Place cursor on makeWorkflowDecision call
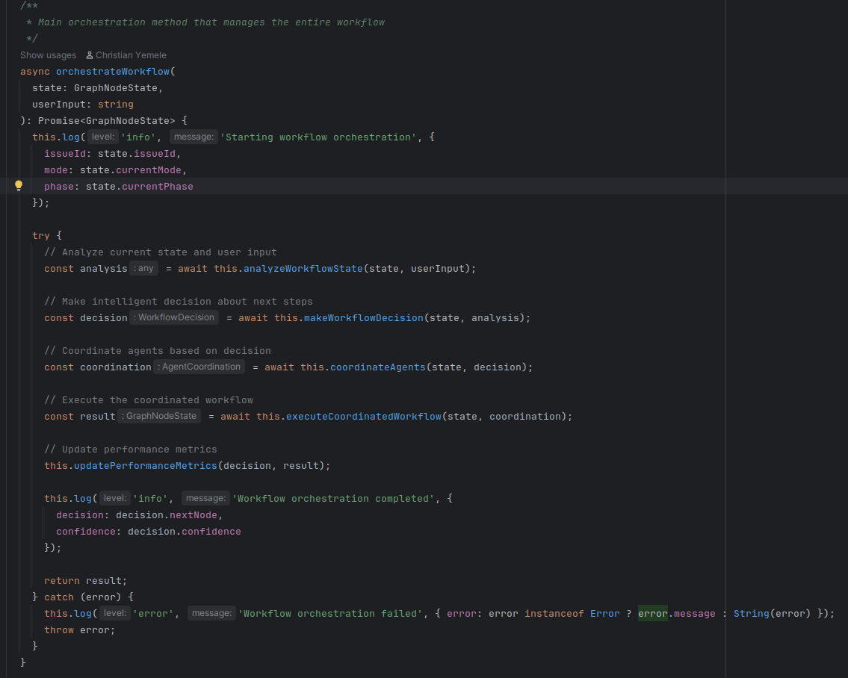Screen dimensions: 848x678 (x=362, y=318)
